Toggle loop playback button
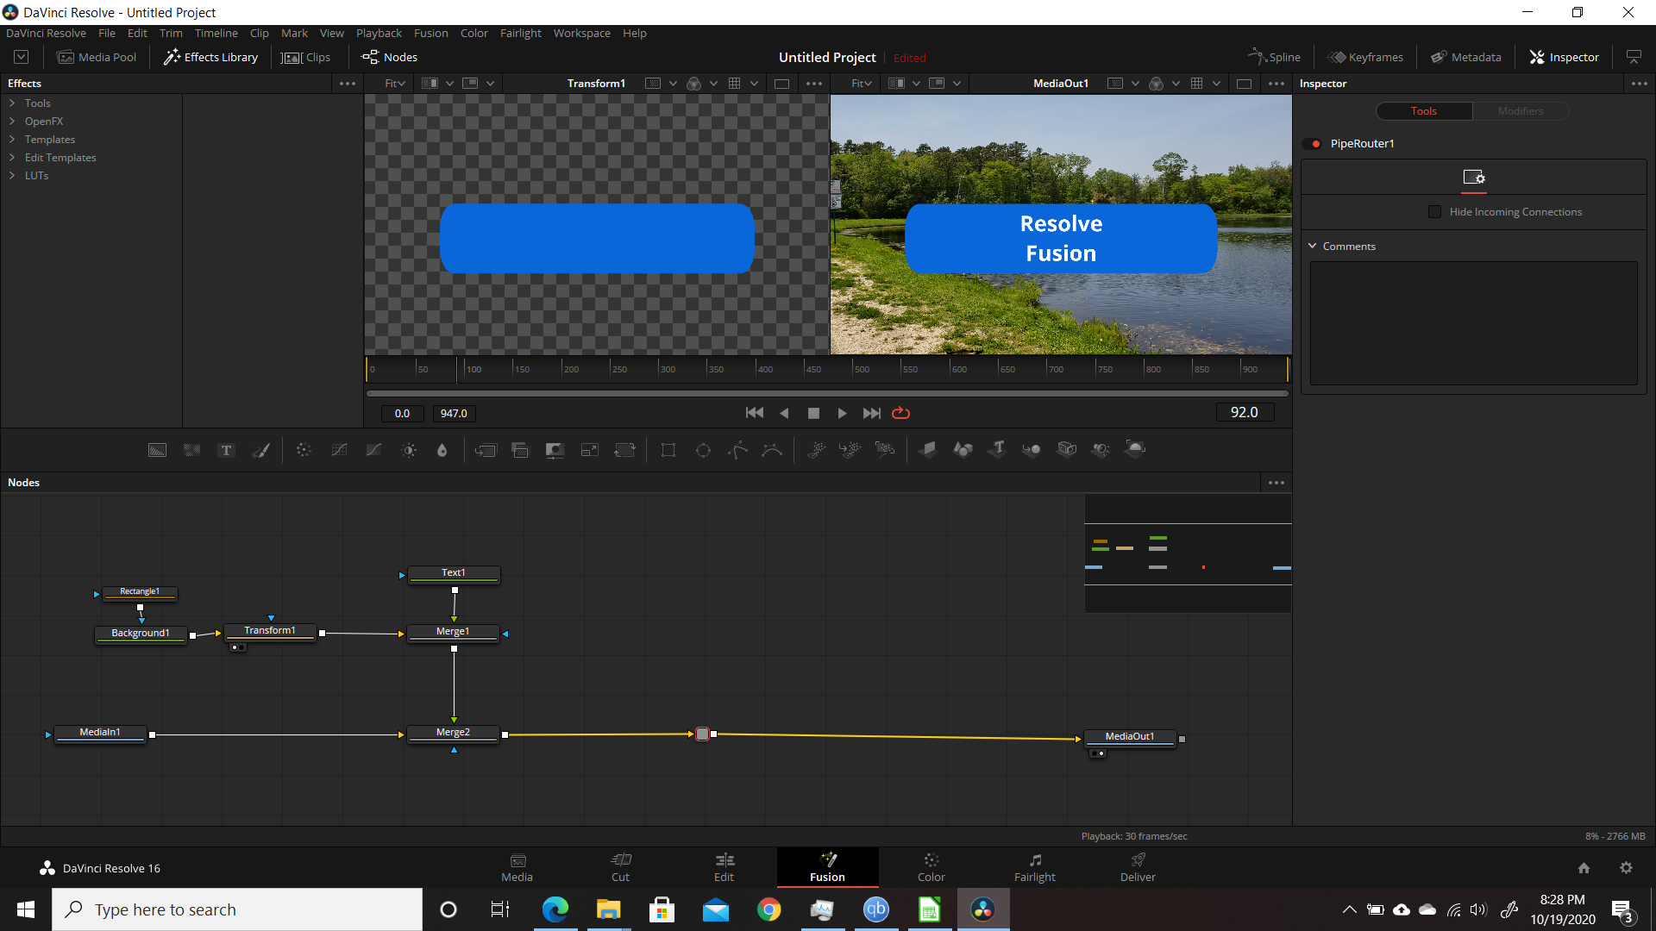1656x931 pixels. point(900,413)
